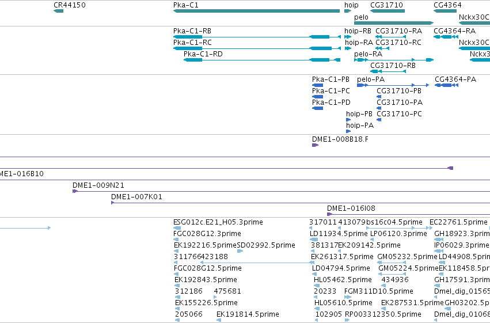Click the CG31710-RB transcript label
Image resolution: width=490 pixels, height=323 pixels.
[x=393, y=66]
